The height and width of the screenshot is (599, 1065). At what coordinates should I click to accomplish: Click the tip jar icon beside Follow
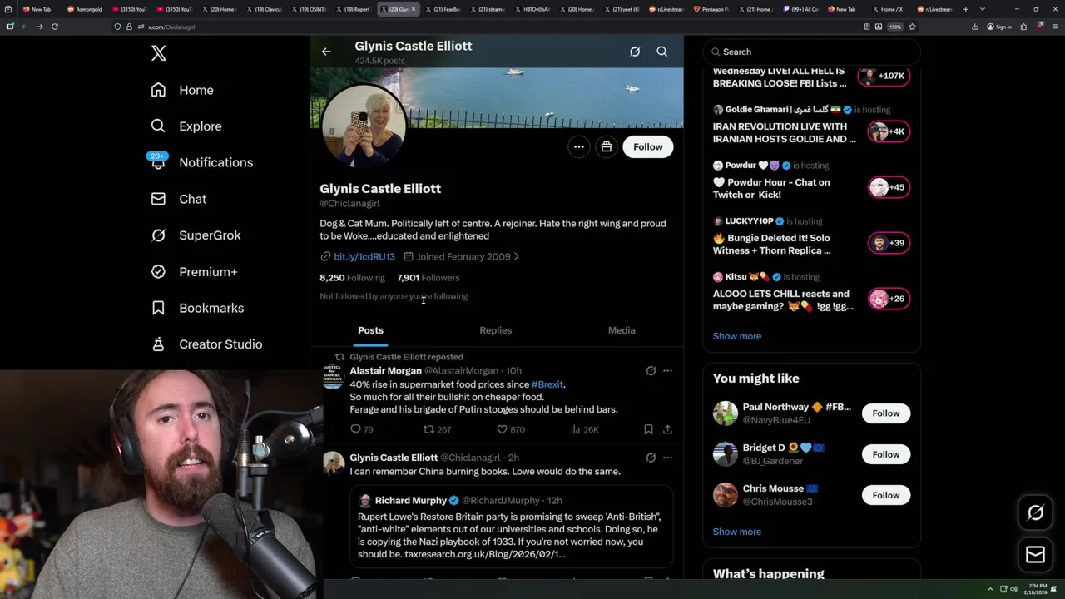coord(607,147)
